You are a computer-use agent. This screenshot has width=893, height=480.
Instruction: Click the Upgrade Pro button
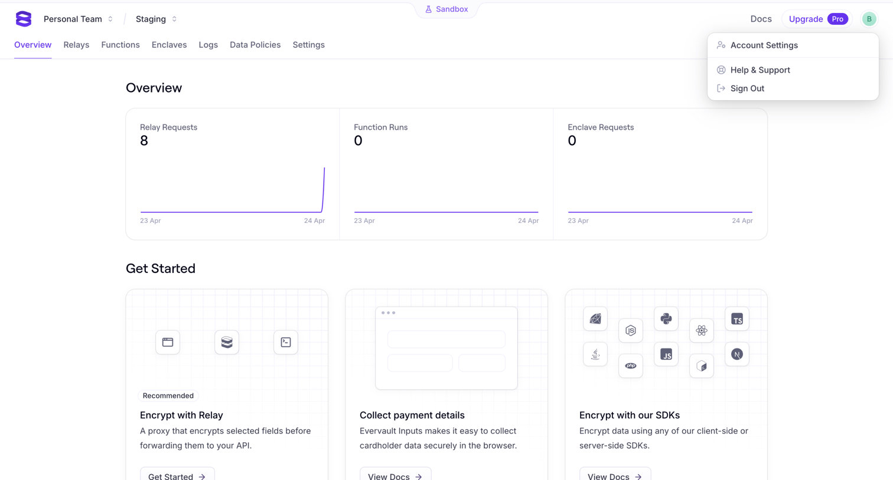817,19
